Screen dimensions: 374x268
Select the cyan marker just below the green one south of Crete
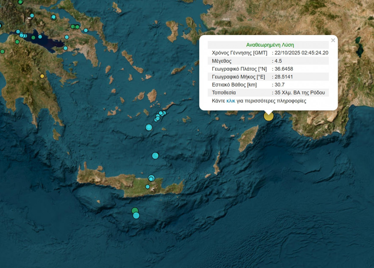coord(136,215)
